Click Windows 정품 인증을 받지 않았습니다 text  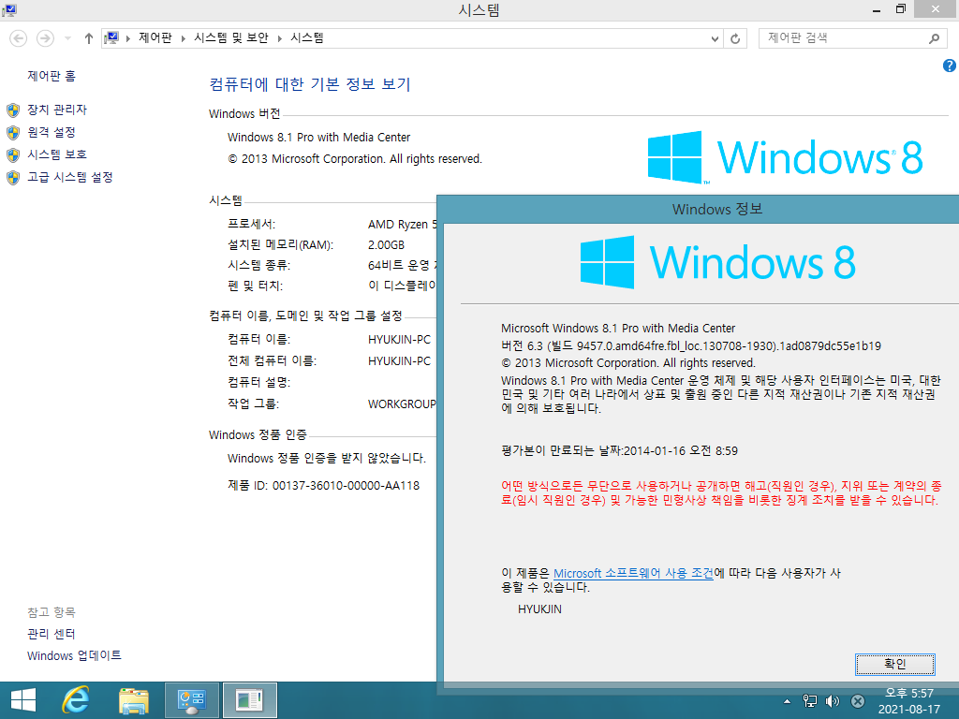[x=327, y=458]
